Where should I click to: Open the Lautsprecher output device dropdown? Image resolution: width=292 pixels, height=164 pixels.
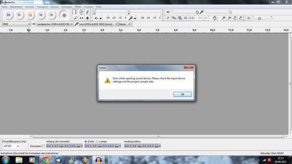click(55, 24)
